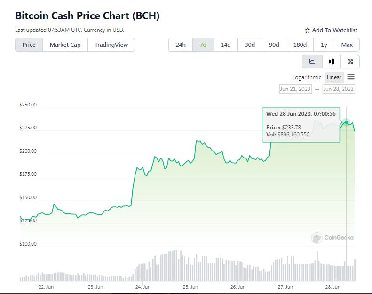Select the 1y time range
The width and height of the screenshot is (372, 294).
(x=324, y=45)
